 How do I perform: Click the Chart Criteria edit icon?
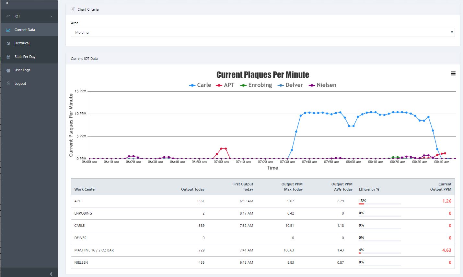coord(73,9)
